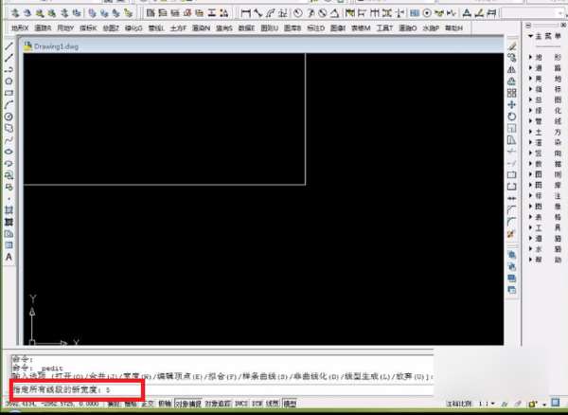Open the 用地Y menu

click(65, 27)
